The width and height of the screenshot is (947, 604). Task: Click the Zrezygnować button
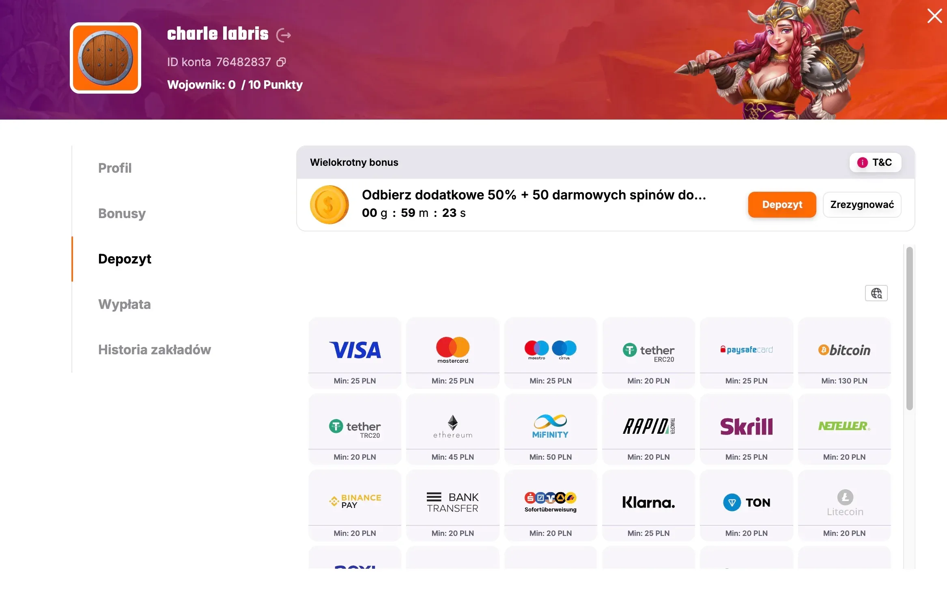tap(862, 205)
